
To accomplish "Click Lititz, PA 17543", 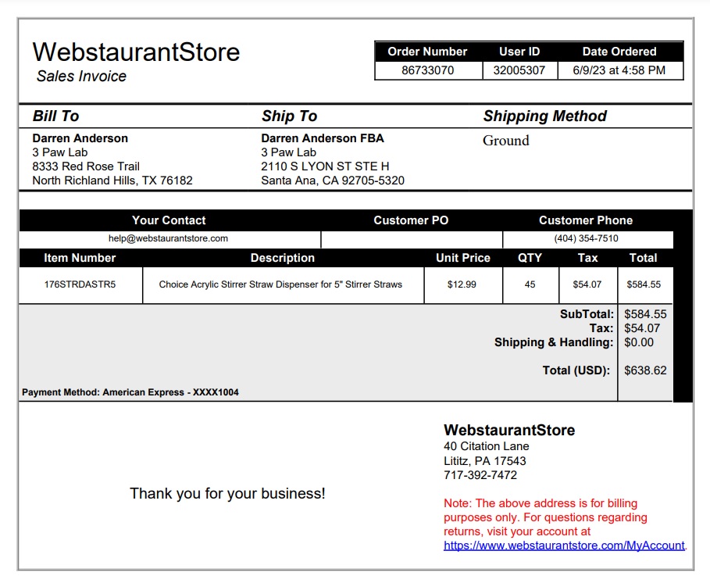I will [485, 460].
